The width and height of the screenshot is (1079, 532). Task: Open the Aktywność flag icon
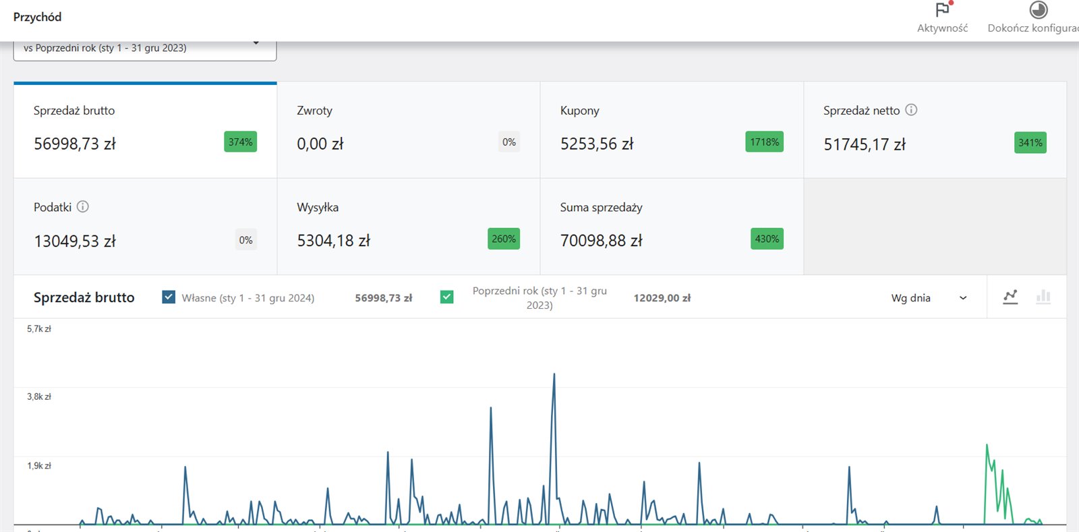[x=942, y=11]
